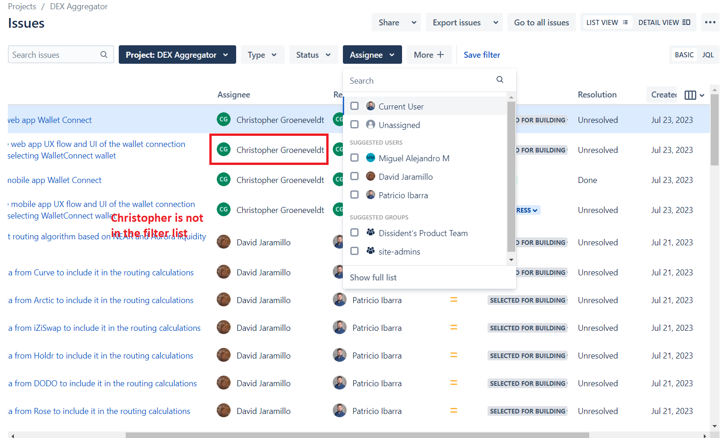Screen dimensions: 720x438
Task: Click the column configuration icon beside Created
Action: click(690, 95)
